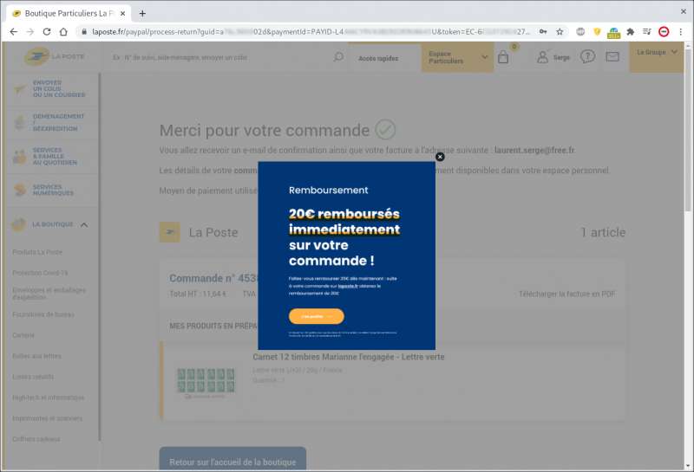Open the envelope messages icon
694x472 pixels.
coord(612,56)
